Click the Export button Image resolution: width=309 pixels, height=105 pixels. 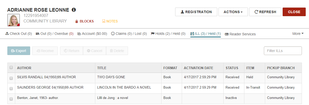pos(19,51)
